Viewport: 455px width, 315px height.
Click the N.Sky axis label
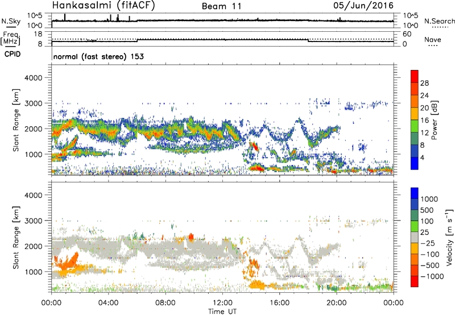11,21
